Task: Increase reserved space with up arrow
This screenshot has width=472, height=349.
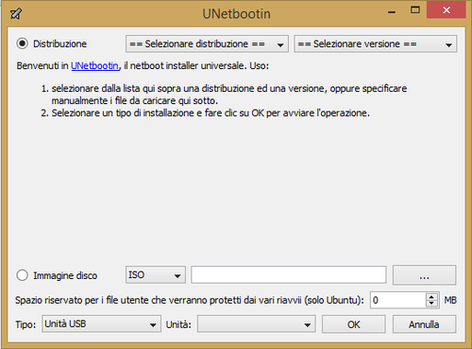Action: tap(431, 297)
